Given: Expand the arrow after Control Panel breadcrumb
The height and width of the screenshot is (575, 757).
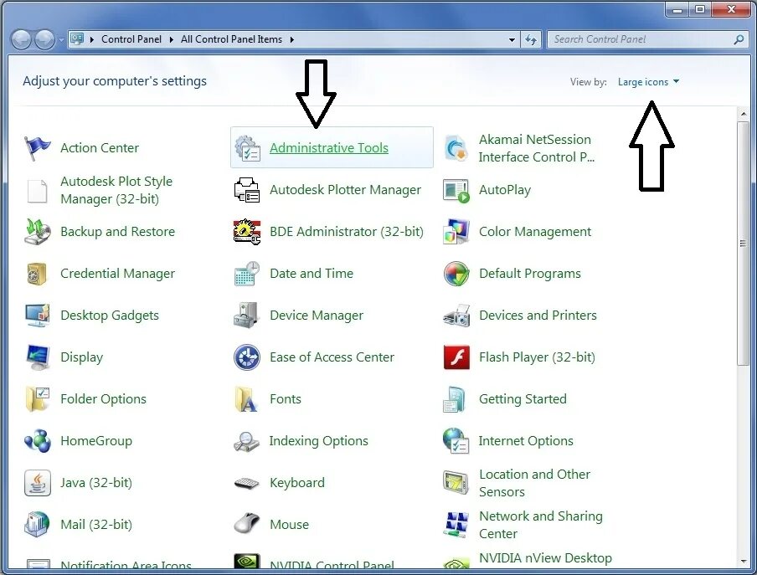Looking at the screenshot, I should (172, 39).
